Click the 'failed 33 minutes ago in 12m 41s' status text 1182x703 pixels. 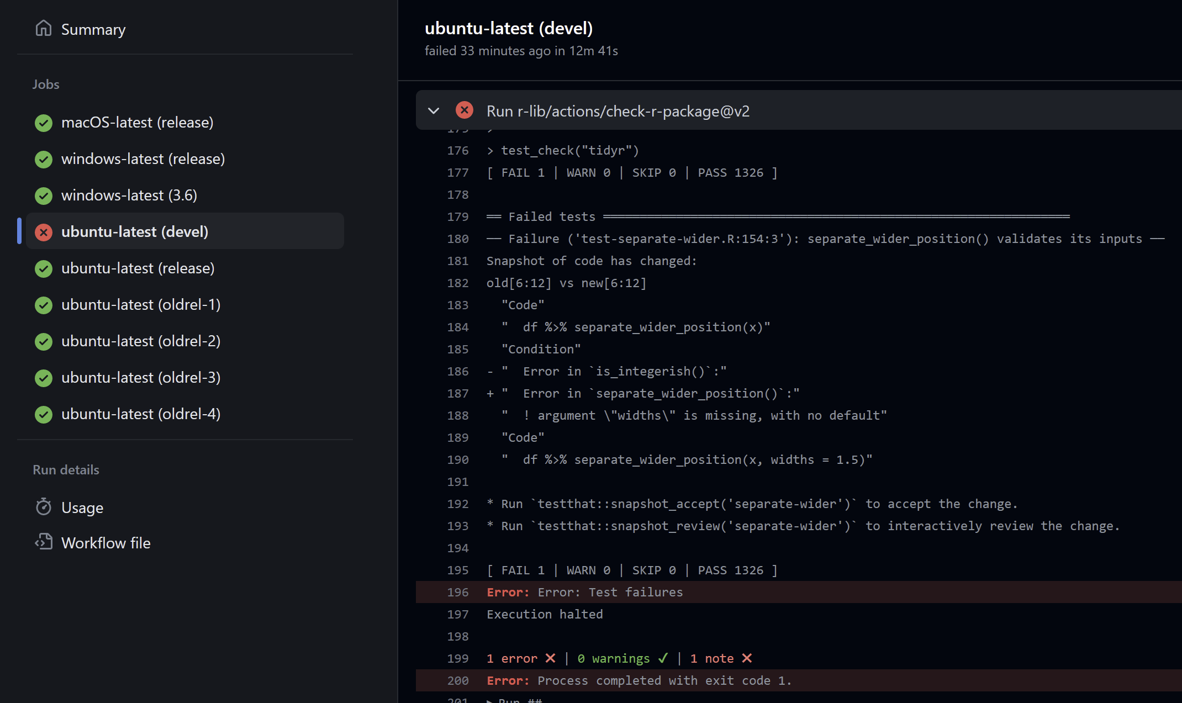(521, 51)
